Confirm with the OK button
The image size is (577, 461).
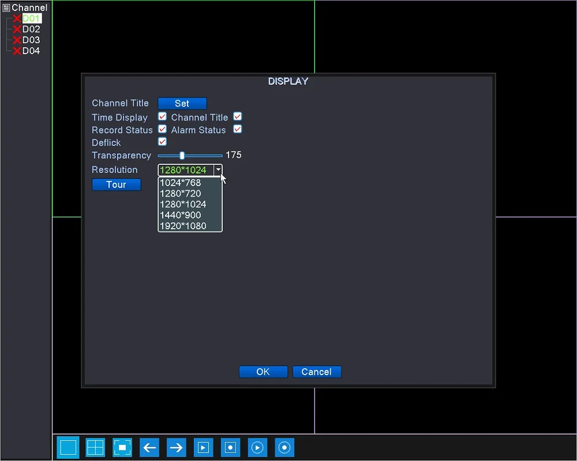pos(263,372)
